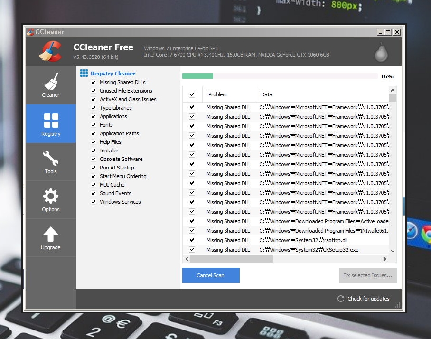Open the Check for updates link

[x=368, y=299]
